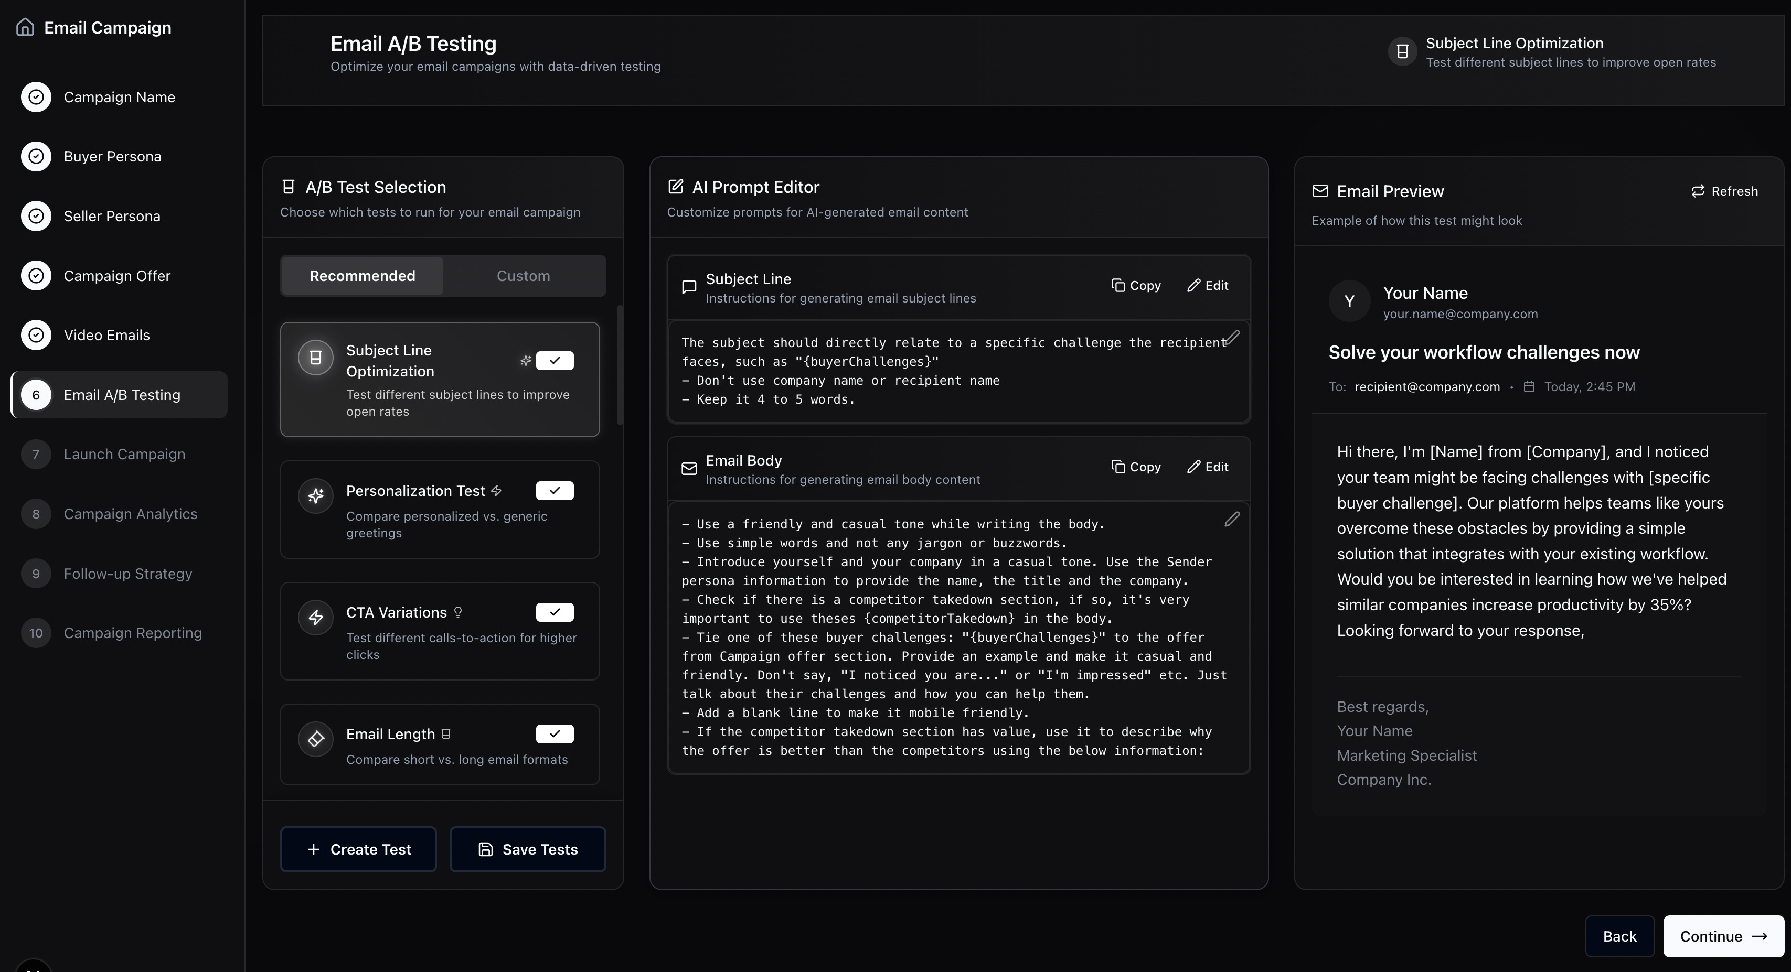The image size is (1791, 972).
Task: Select the Email Length test card
Action: tap(440, 744)
